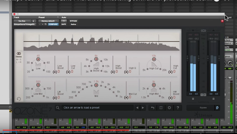
Task: Click the Low Cut slider handle
Action: [x=68, y=72]
